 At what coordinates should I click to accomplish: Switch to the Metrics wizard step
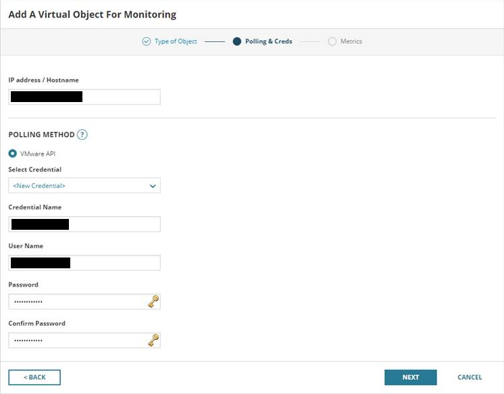click(x=351, y=41)
